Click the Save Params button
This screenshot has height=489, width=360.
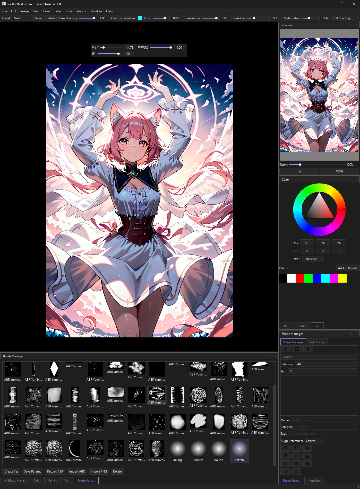coord(32,471)
